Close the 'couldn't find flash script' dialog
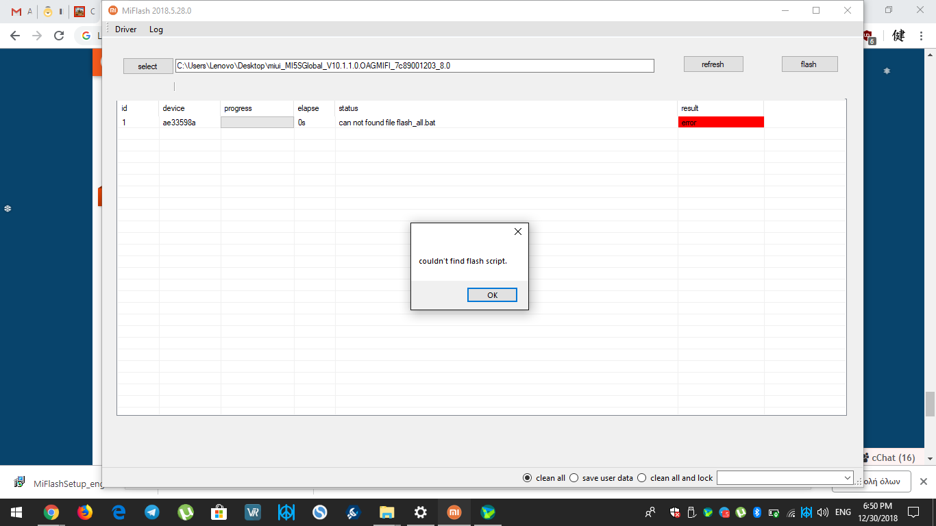Image resolution: width=936 pixels, height=526 pixels. coord(518,231)
